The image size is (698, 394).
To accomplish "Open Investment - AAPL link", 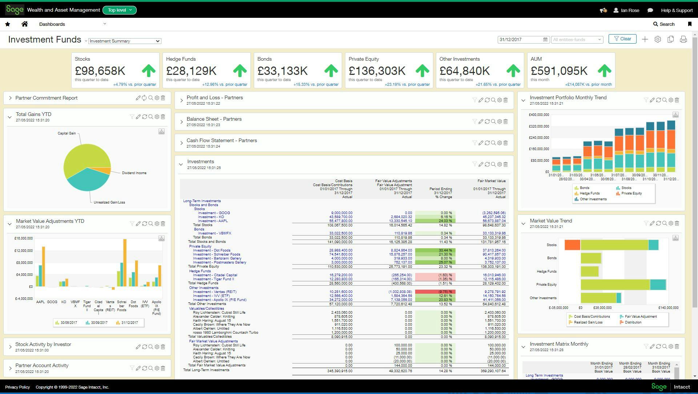I will pyautogui.click(x=213, y=221).
